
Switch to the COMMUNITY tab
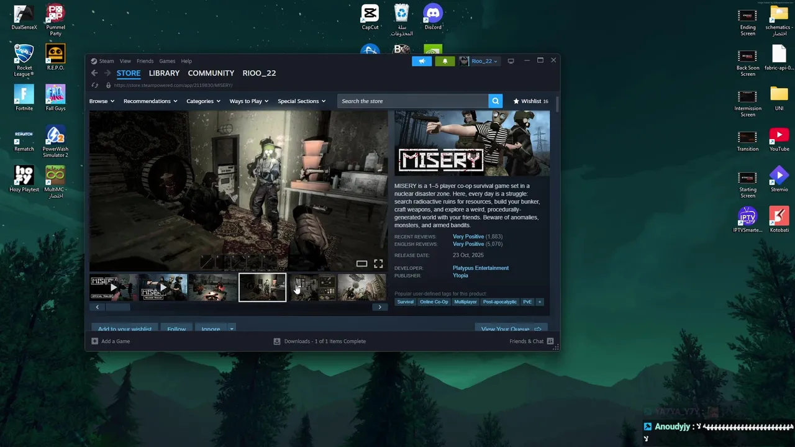tap(211, 73)
